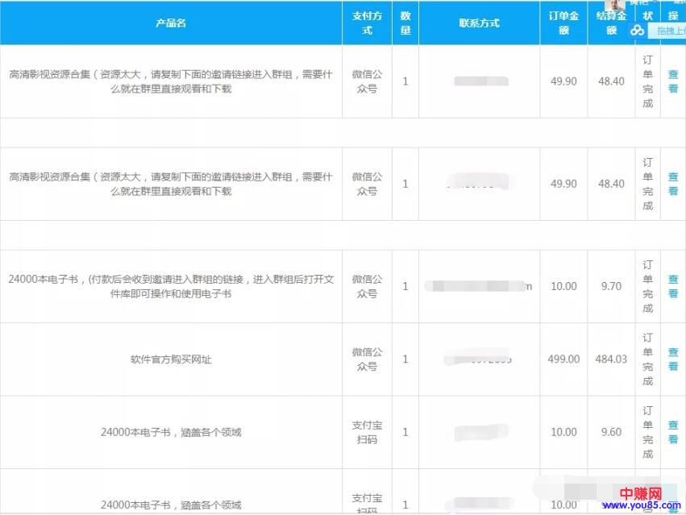
Task: Click the 订单金额 column header
Action: (563, 23)
